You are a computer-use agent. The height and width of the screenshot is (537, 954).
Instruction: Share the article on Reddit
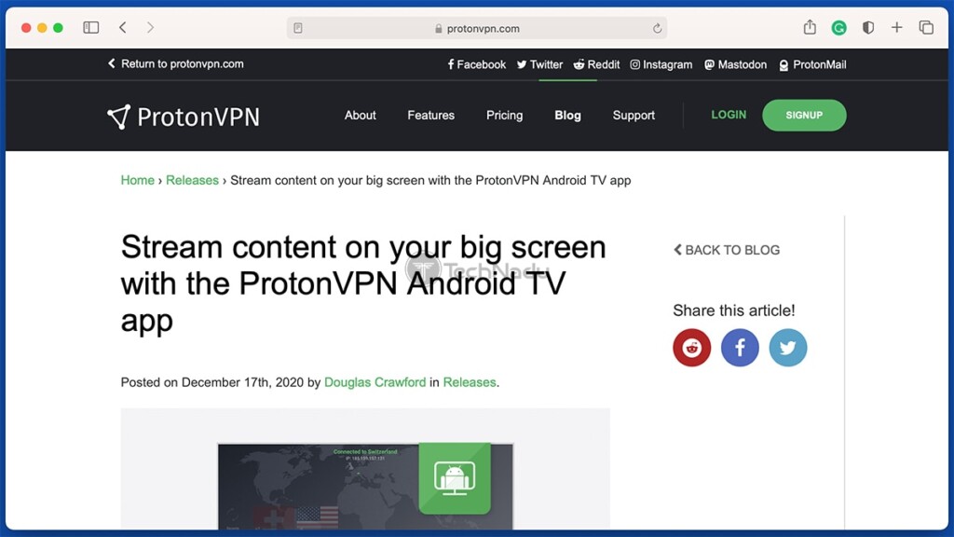click(x=692, y=348)
